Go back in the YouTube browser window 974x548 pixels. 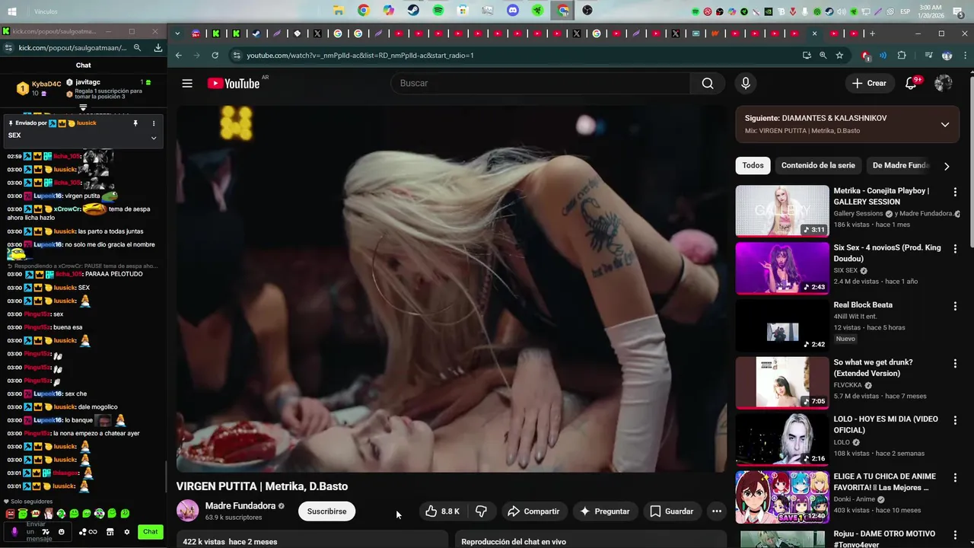pos(179,55)
